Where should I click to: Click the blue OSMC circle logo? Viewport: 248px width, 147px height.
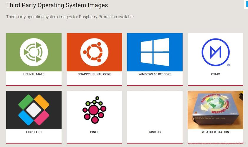click(215, 52)
